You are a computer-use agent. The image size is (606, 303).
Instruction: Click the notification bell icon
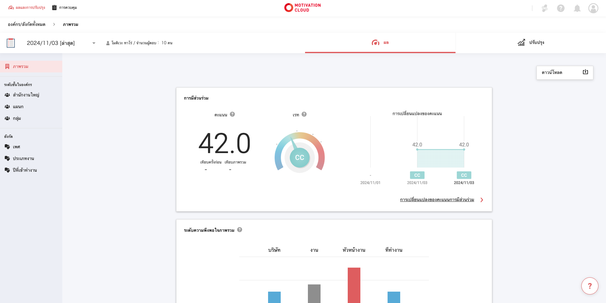(577, 8)
